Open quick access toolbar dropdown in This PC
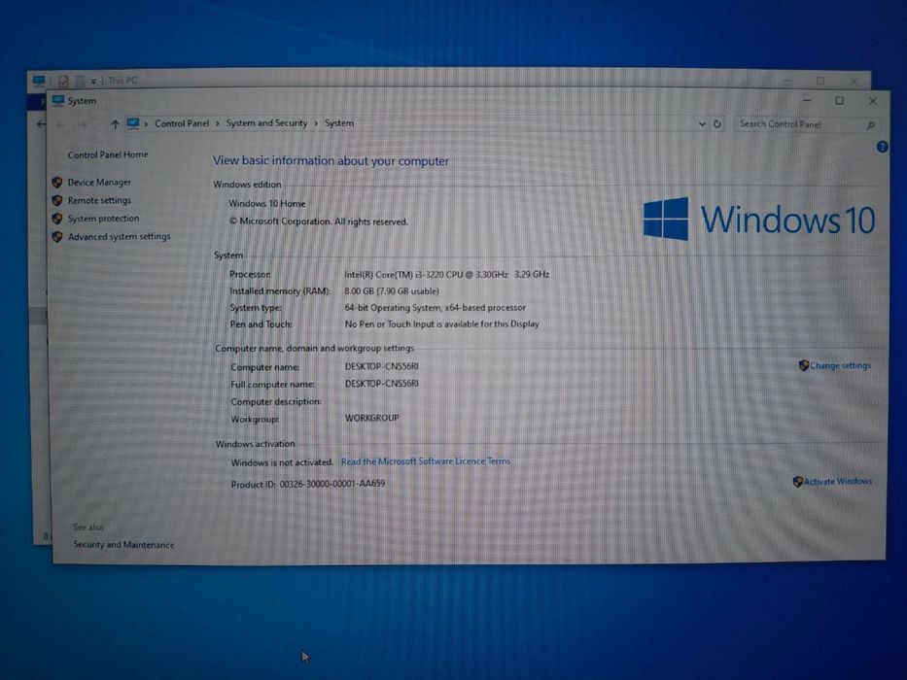The image size is (907, 680). click(93, 81)
